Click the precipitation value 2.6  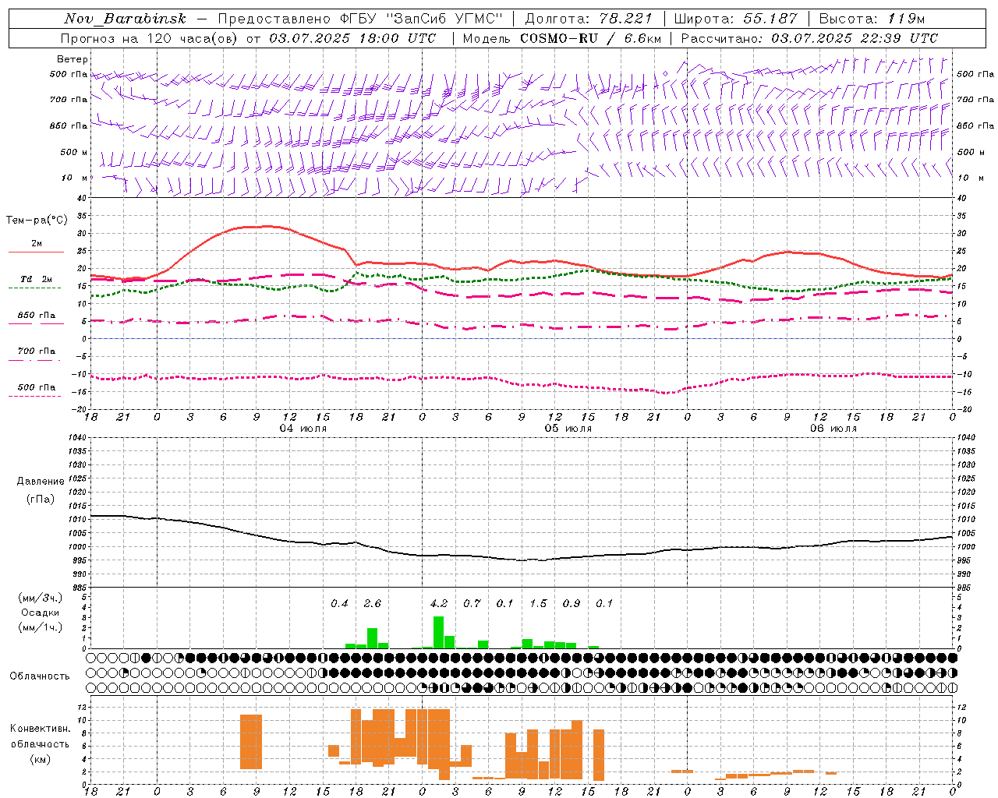[373, 603]
